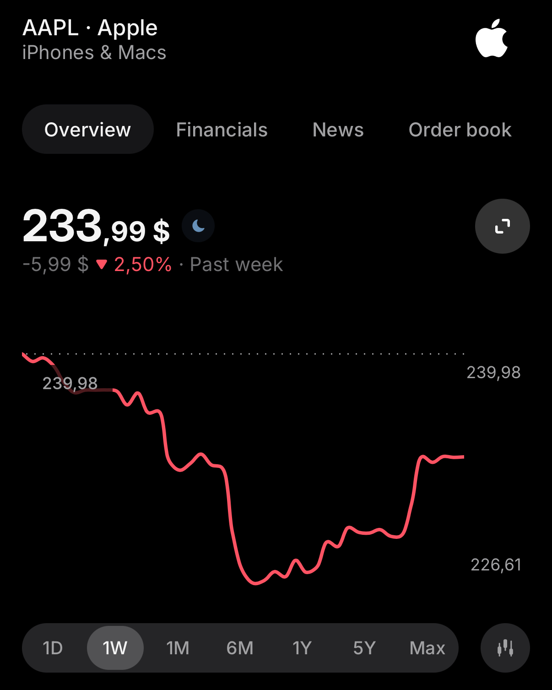Choose the 1M chart period
The width and height of the screenshot is (552, 690).
(178, 648)
